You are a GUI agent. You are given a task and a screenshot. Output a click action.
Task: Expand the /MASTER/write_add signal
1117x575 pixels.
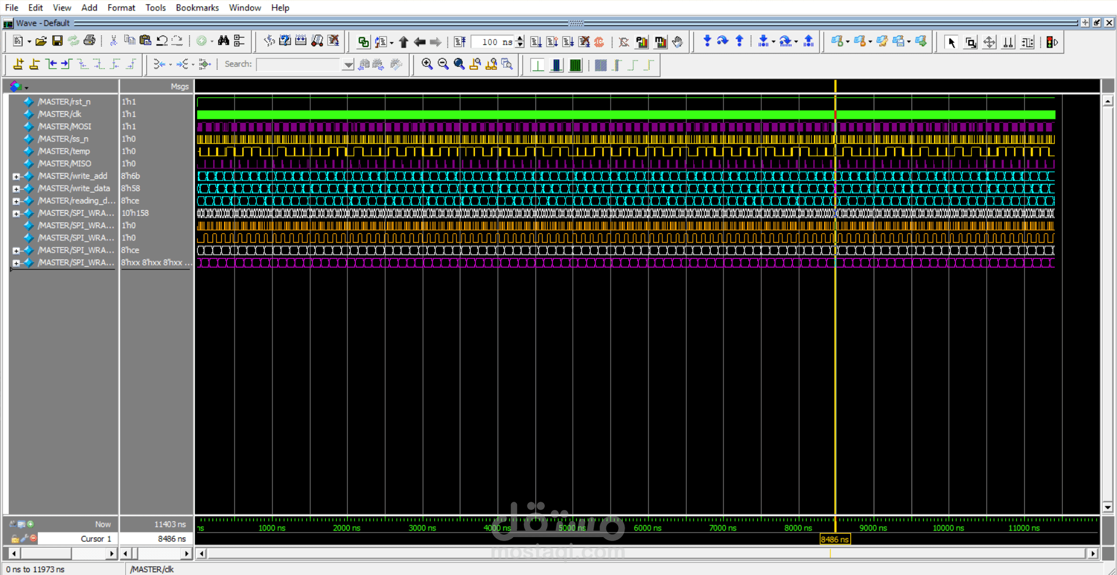16,176
